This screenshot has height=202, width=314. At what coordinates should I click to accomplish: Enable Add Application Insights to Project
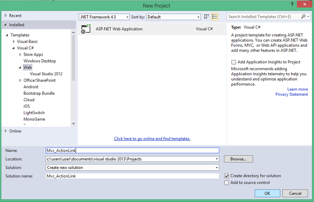point(233,62)
